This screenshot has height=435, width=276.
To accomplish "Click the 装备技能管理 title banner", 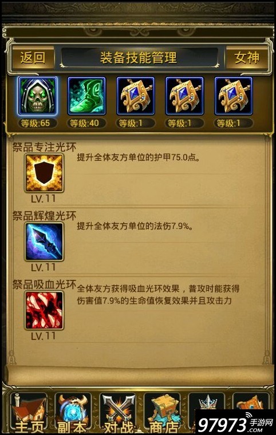I will click(139, 58).
